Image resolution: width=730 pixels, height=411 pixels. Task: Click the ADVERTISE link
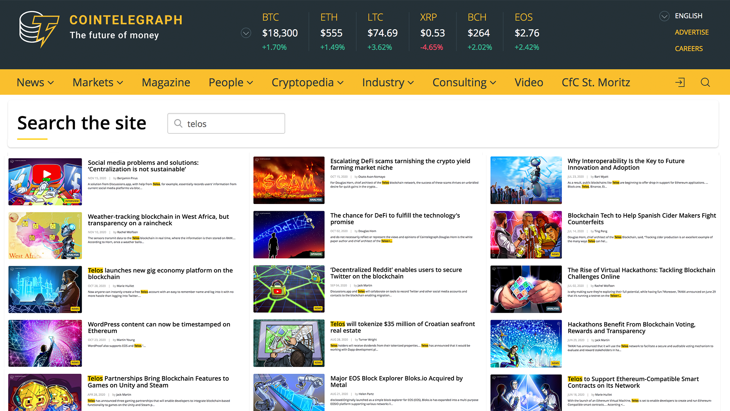692,32
